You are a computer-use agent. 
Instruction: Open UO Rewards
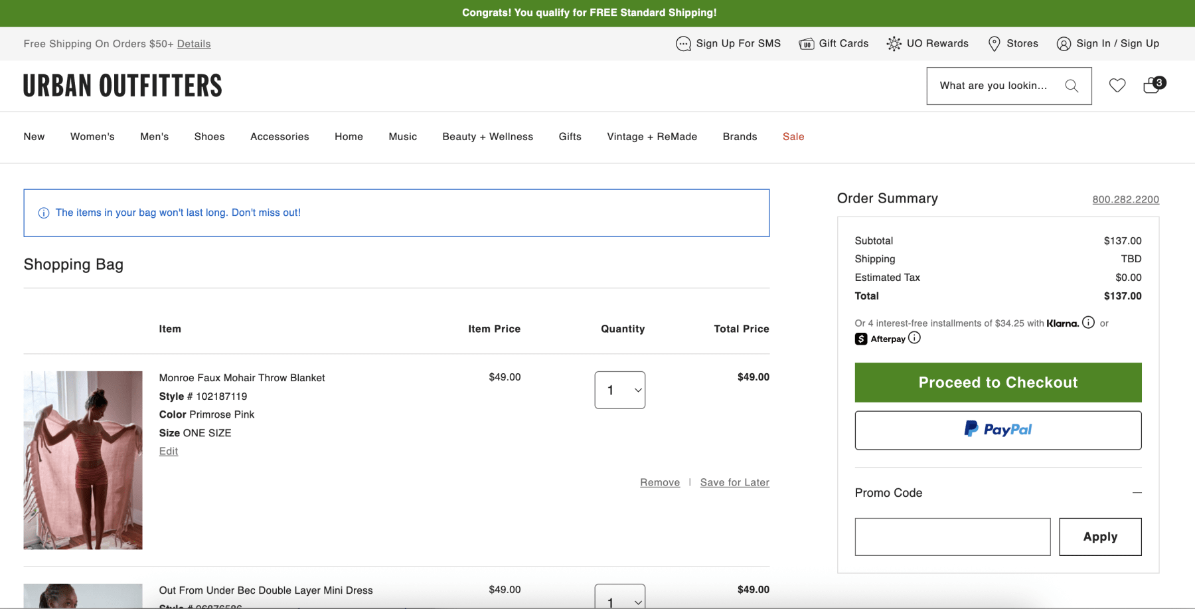(x=927, y=44)
